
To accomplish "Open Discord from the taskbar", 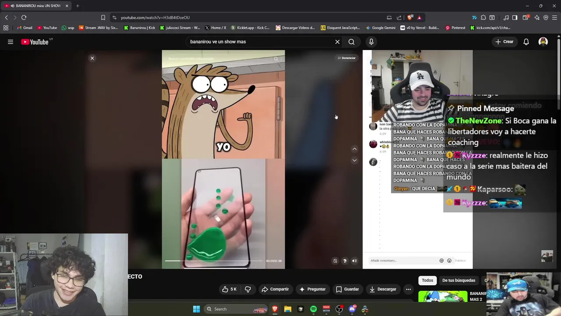I will (x=352, y=309).
